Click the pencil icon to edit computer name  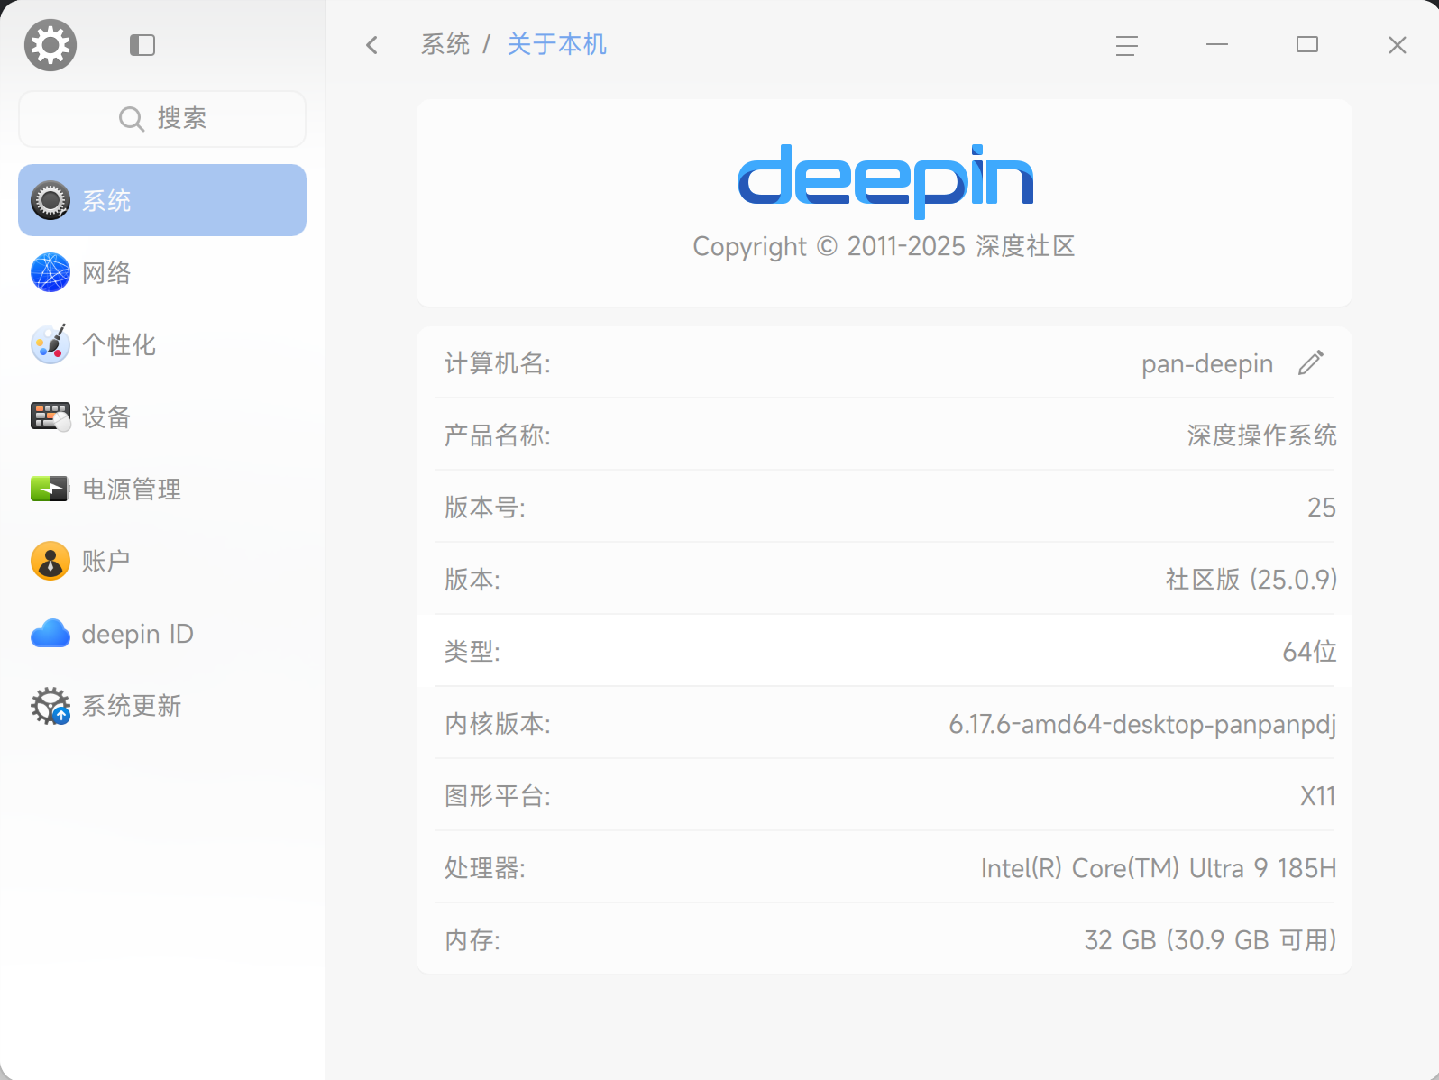1311,362
